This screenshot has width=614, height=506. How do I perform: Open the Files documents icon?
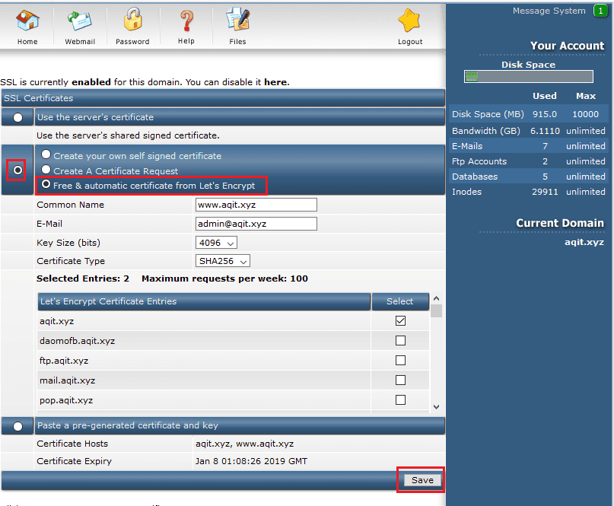pyautogui.click(x=237, y=20)
